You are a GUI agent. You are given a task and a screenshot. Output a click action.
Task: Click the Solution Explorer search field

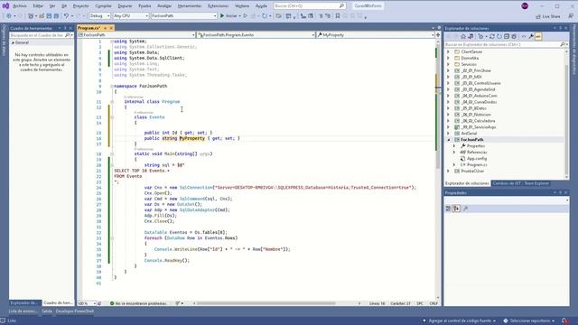(x=502, y=44)
